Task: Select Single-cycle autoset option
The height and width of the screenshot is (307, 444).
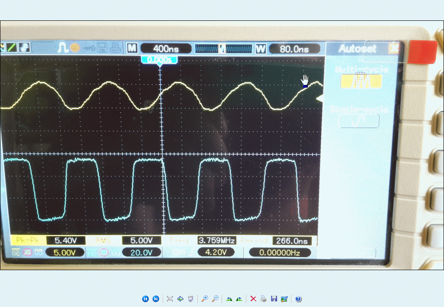Action: (x=358, y=121)
